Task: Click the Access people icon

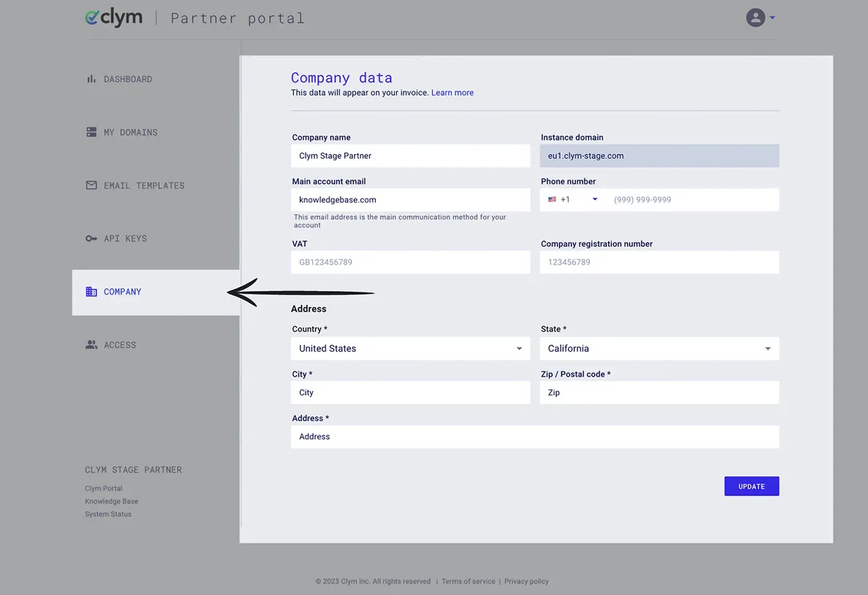Action: click(91, 345)
